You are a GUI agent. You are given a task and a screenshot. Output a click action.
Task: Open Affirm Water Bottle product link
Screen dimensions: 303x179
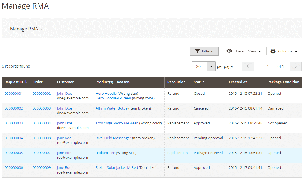pos(112,108)
